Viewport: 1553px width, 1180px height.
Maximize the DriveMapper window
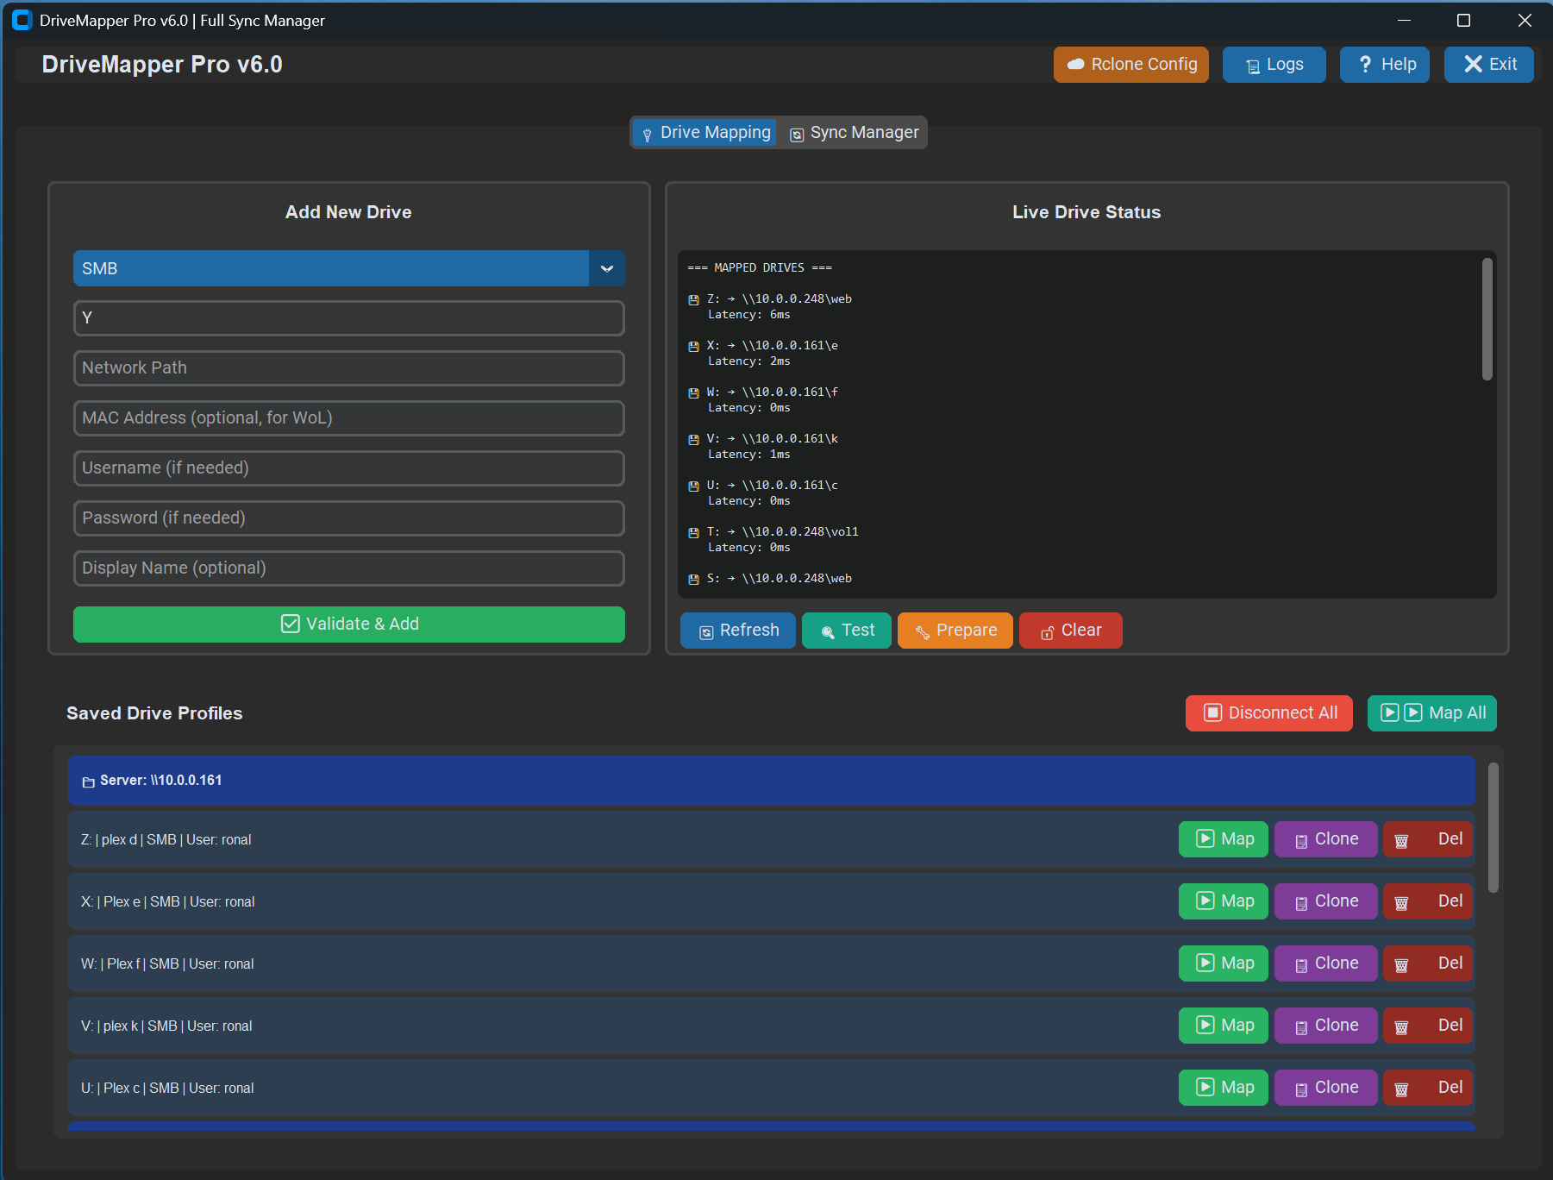(1463, 20)
